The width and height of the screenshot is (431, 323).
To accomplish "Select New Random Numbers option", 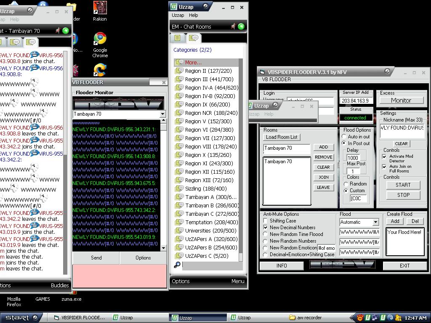I will tap(265, 241).
